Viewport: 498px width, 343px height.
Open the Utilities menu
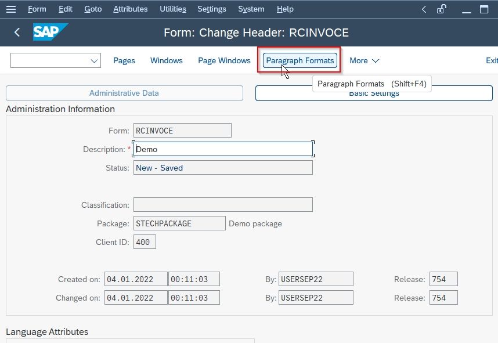[173, 9]
